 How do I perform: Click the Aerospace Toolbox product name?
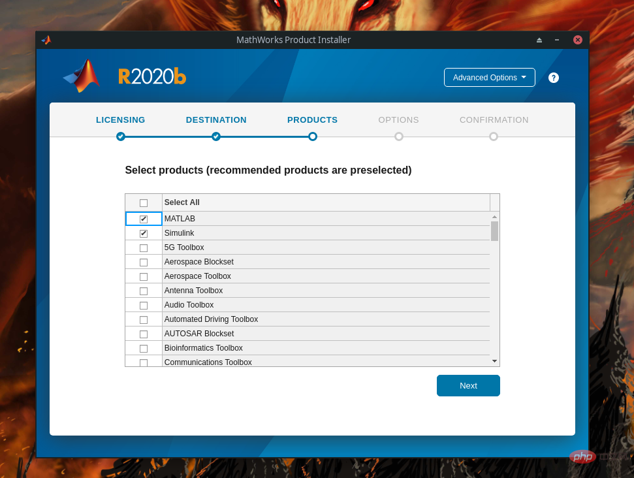197,276
